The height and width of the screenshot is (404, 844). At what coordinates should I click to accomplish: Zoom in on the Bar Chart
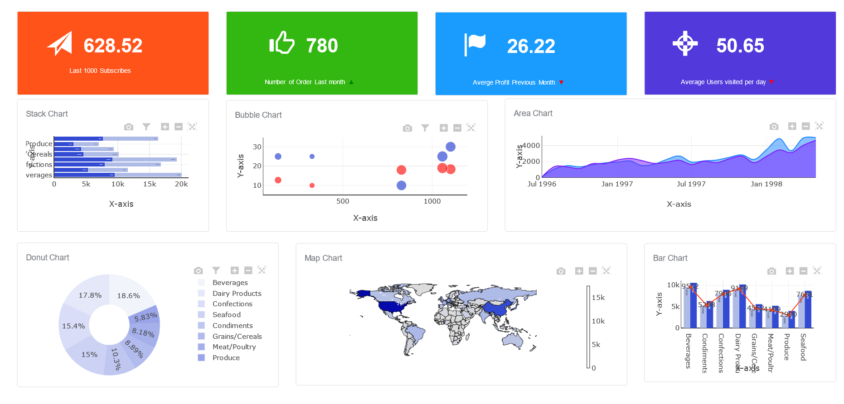click(x=790, y=271)
